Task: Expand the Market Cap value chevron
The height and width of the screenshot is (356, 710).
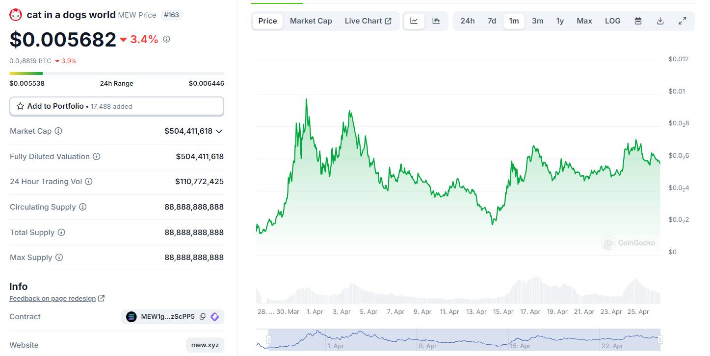Action: (x=219, y=131)
